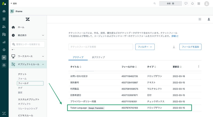
Task: Click マルチセレクト type cell
Action: click(x=154, y=89)
